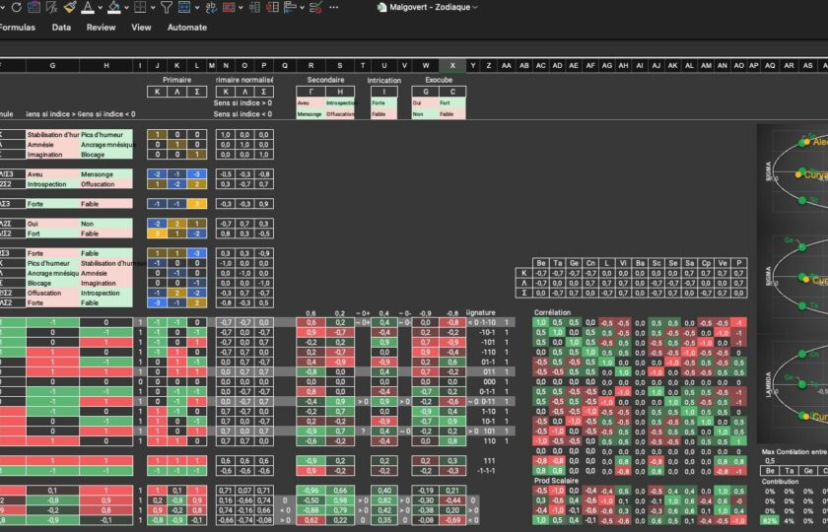The width and height of the screenshot is (828, 532).
Task: Expand the borders dropdown arrow
Action: coord(153,7)
